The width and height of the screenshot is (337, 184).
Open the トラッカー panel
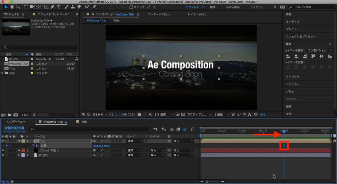coord(293,84)
